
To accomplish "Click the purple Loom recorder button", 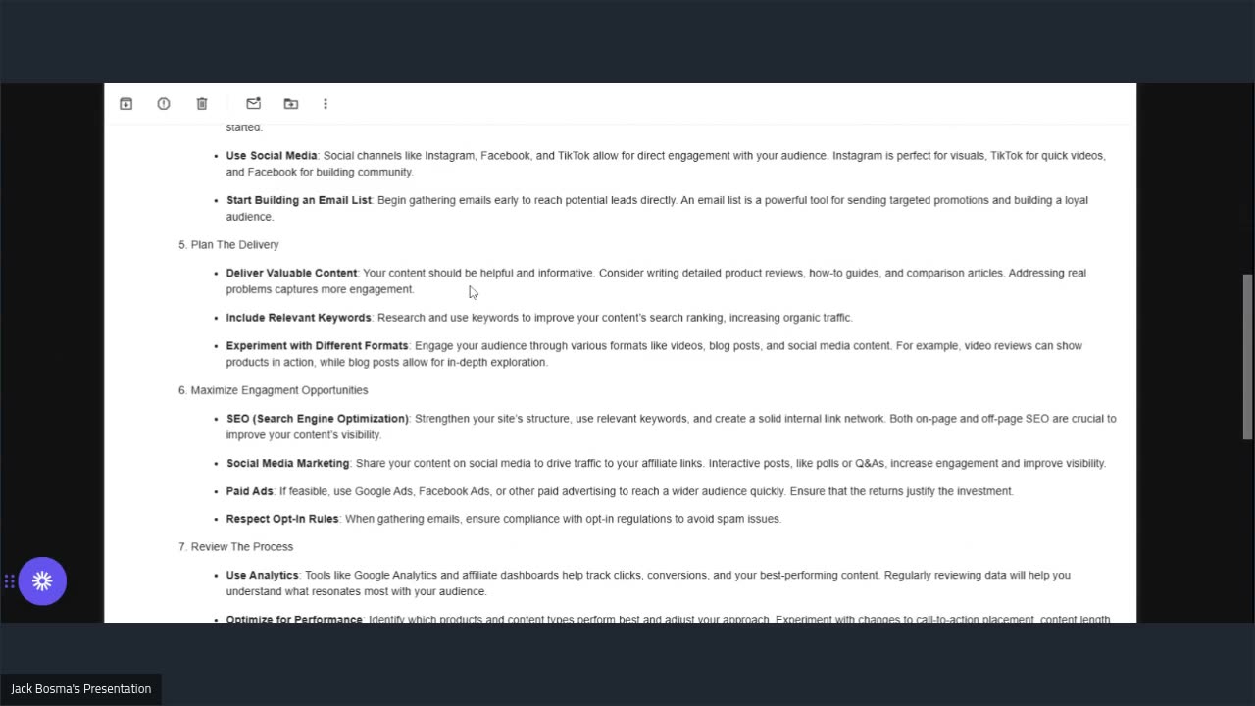I will [42, 581].
